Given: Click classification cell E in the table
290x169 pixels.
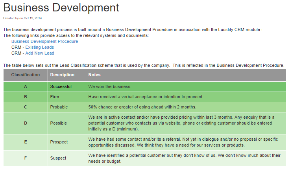Looking at the screenshot, I should point(26,142).
